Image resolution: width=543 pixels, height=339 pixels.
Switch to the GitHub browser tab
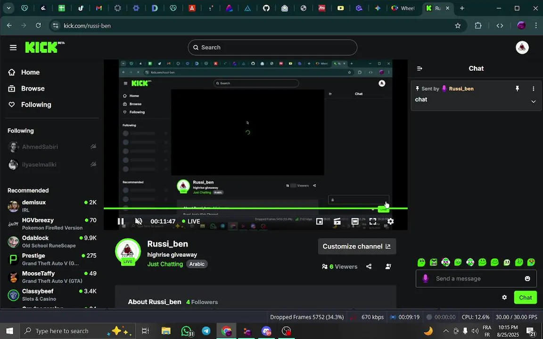point(266,8)
